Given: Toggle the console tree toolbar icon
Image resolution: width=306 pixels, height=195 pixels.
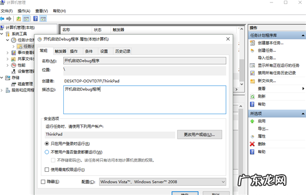Looking at the screenshot, I should (x=26, y=19).
